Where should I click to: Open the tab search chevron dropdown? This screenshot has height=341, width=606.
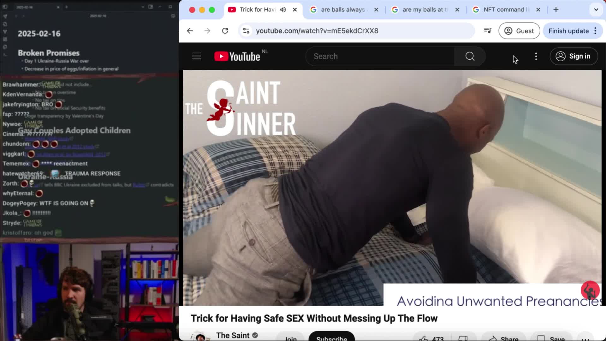coord(596,10)
